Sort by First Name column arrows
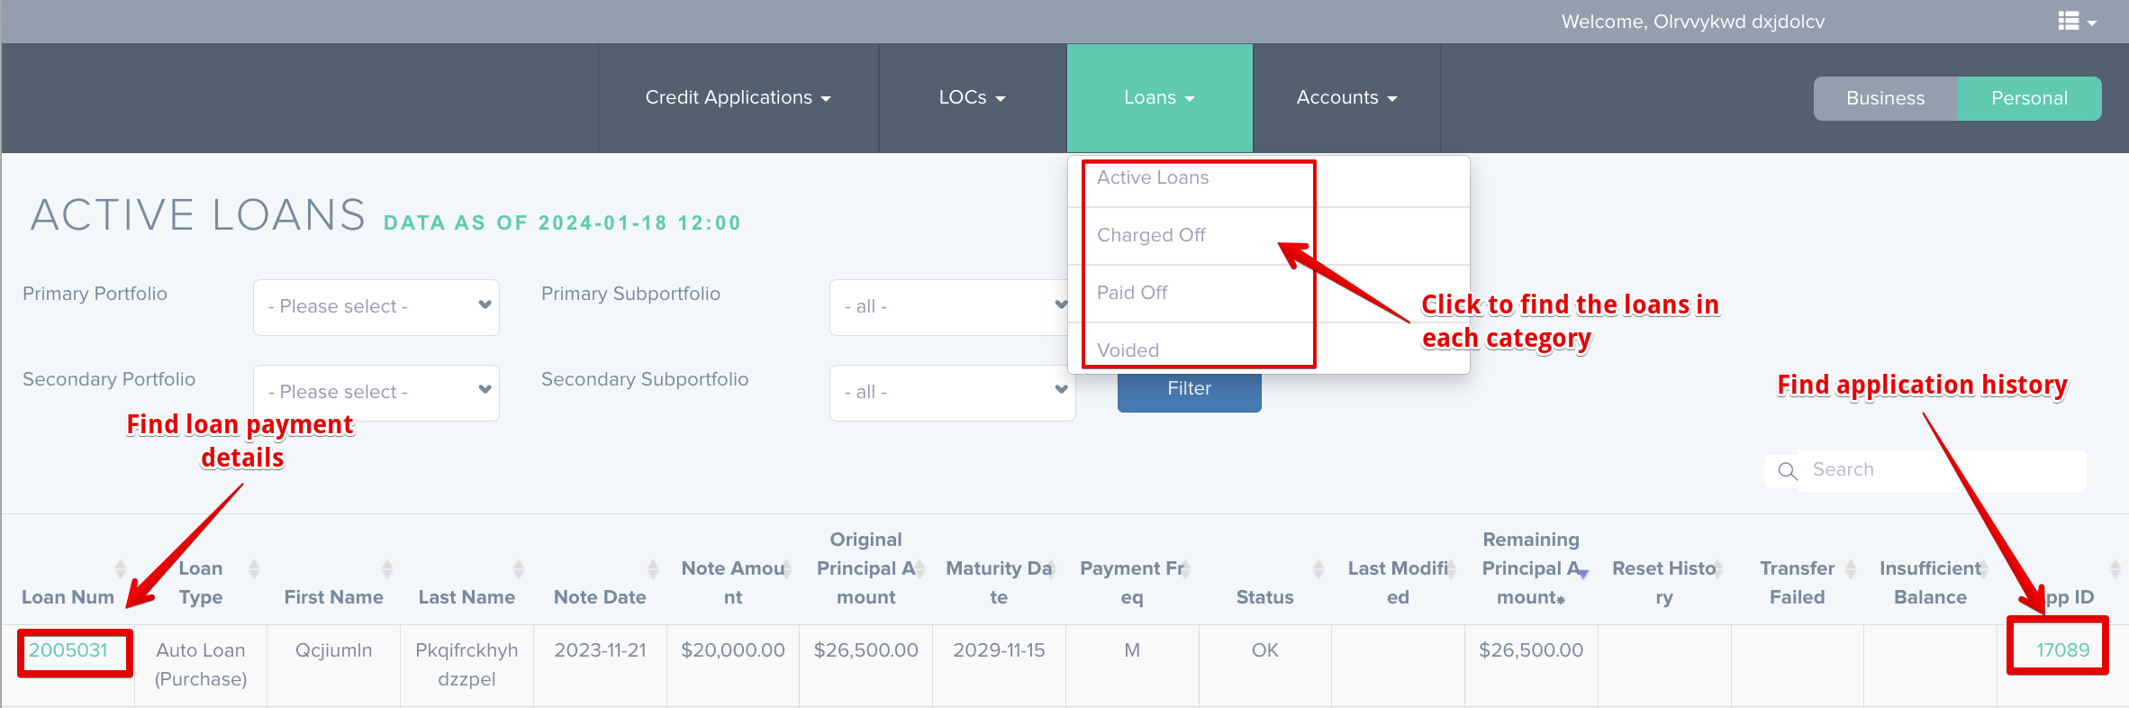 387,568
